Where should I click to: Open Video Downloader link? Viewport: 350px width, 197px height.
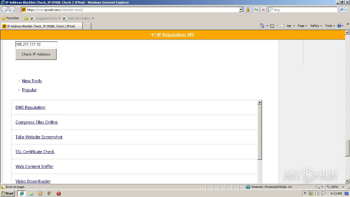coord(33,181)
